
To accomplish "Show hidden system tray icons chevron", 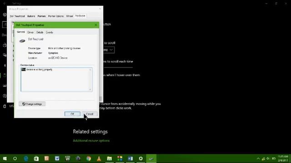I will [x=258, y=158].
